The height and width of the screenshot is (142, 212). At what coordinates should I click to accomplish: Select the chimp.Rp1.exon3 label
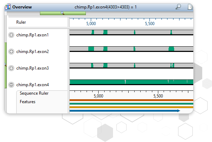point(33,68)
